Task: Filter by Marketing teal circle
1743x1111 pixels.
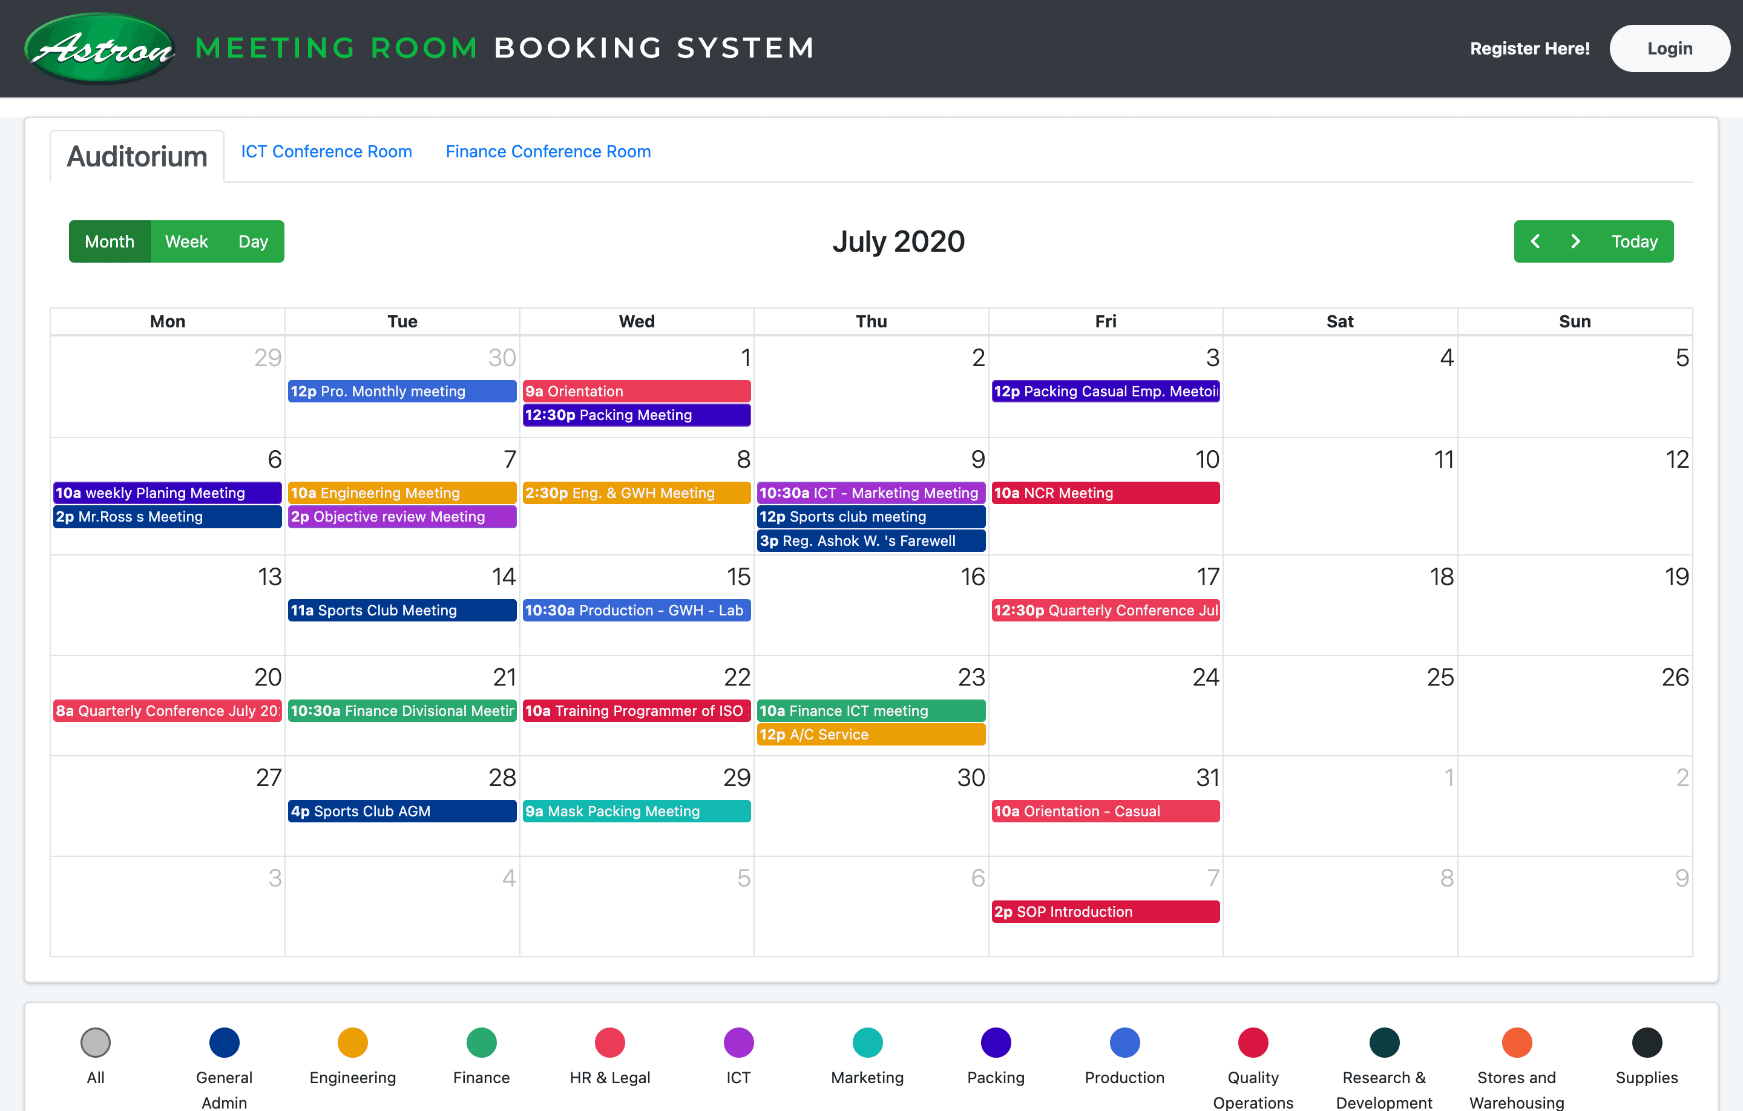Action: 867,1041
